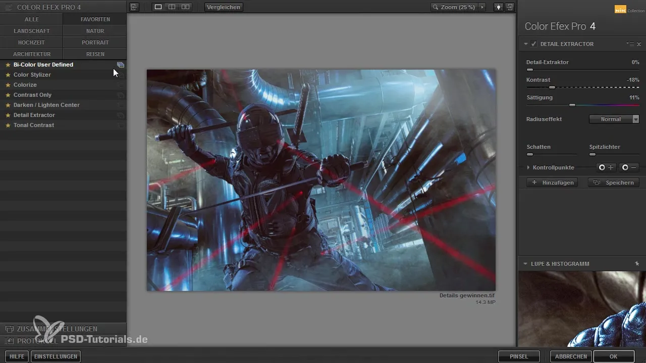
Task: Open presets icon next to Detail Extractor
Action: point(121,115)
